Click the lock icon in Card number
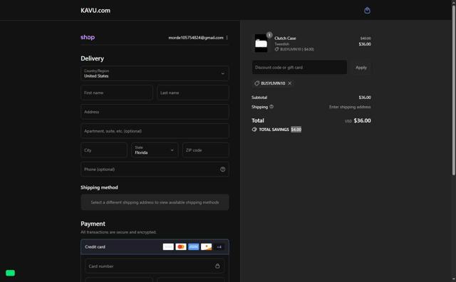 tap(217, 266)
